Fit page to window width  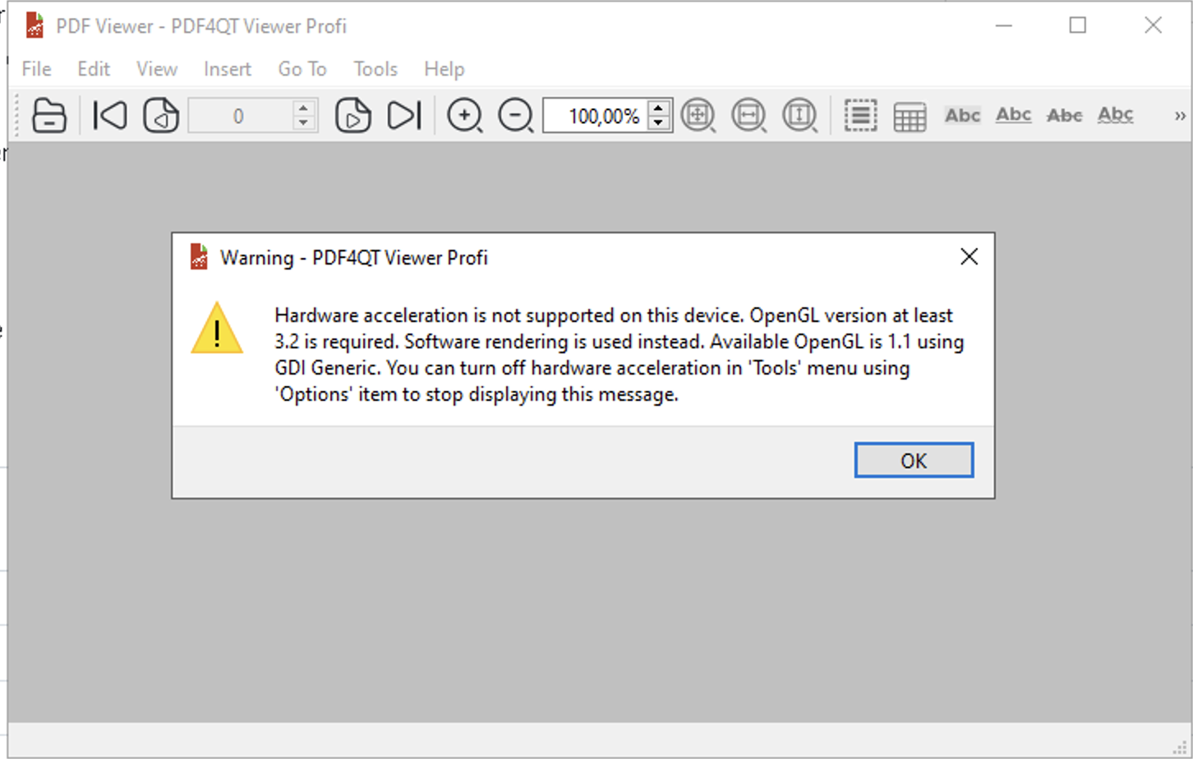coord(749,115)
